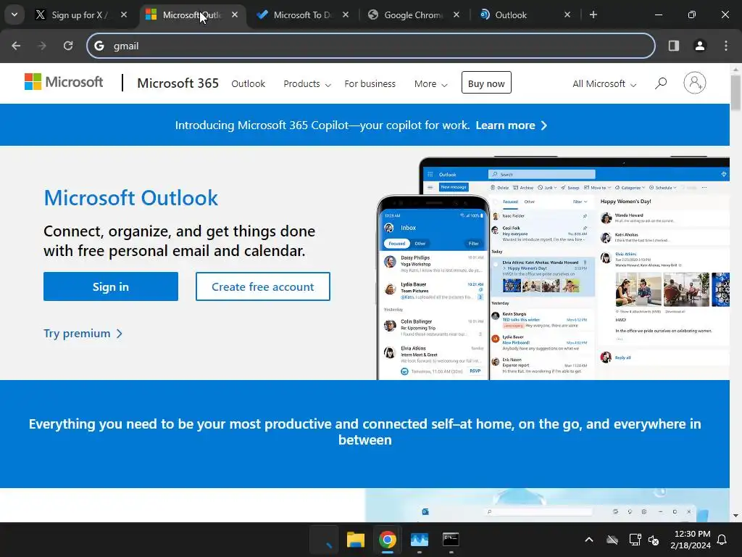Screen dimensions: 742x557
Task: Close the Microsoft To Do tab
Action: pyautogui.click(x=346, y=15)
